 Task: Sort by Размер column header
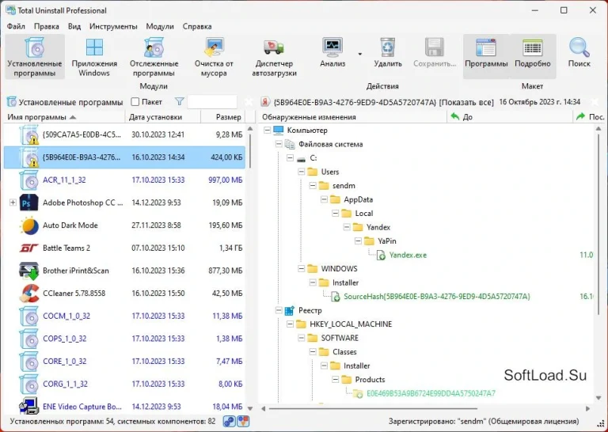tap(223, 117)
